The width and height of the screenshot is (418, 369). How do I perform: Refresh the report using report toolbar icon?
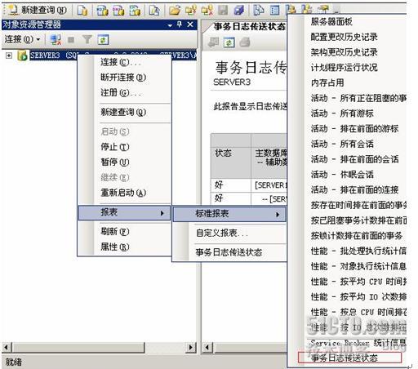[x=229, y=42]
